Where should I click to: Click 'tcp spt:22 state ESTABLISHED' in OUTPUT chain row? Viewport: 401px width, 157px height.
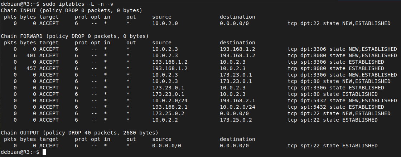pos(333,146)
